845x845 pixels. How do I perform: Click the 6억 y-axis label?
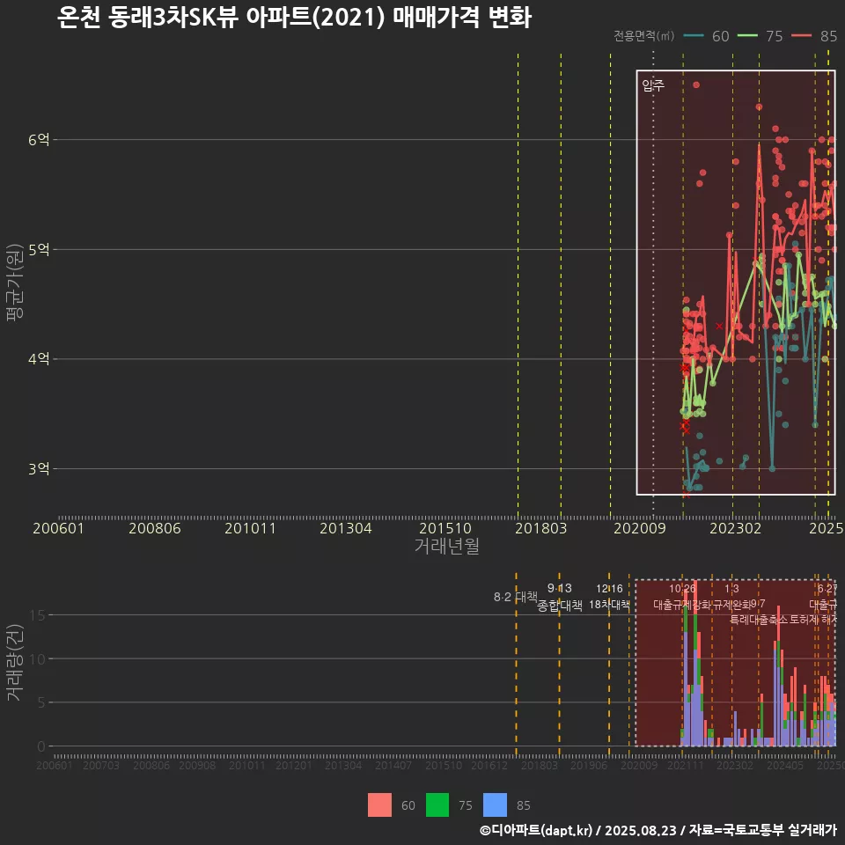[39, 140]
